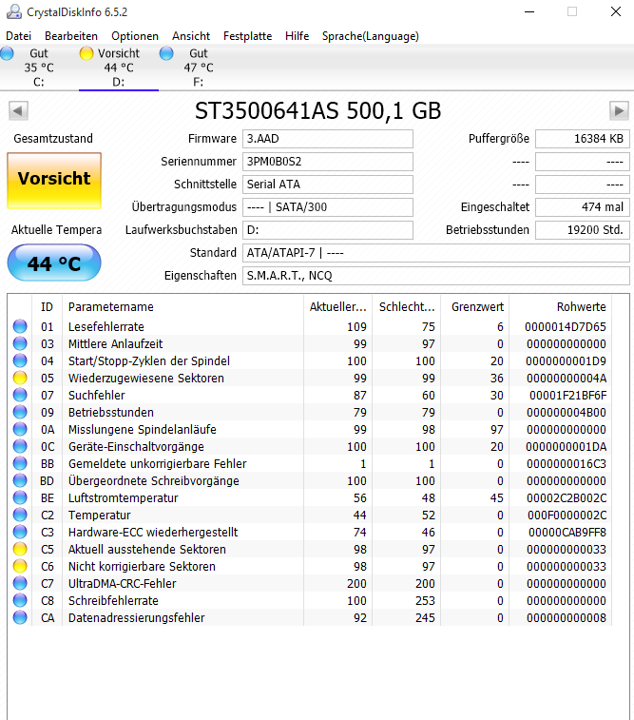634x720 pixels.
Task: Click status orb for Misslungene Spindelanläufe row
Action: (x=20, y=429)
